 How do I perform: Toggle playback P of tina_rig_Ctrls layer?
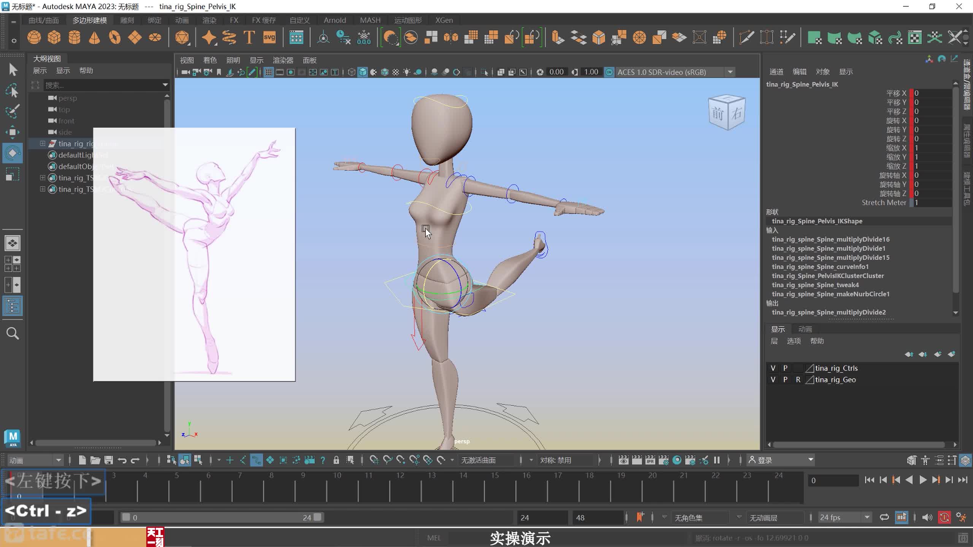785,368
